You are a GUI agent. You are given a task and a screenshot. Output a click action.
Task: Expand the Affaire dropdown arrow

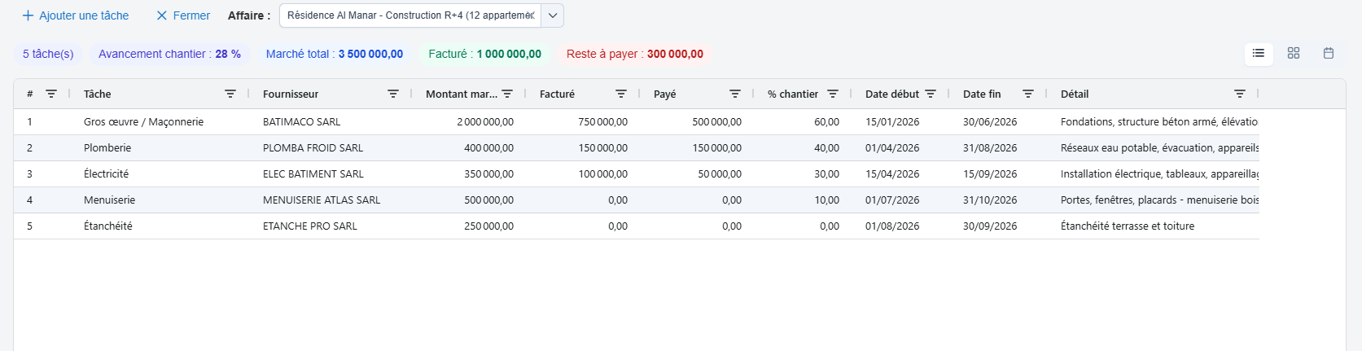point(553,15)
